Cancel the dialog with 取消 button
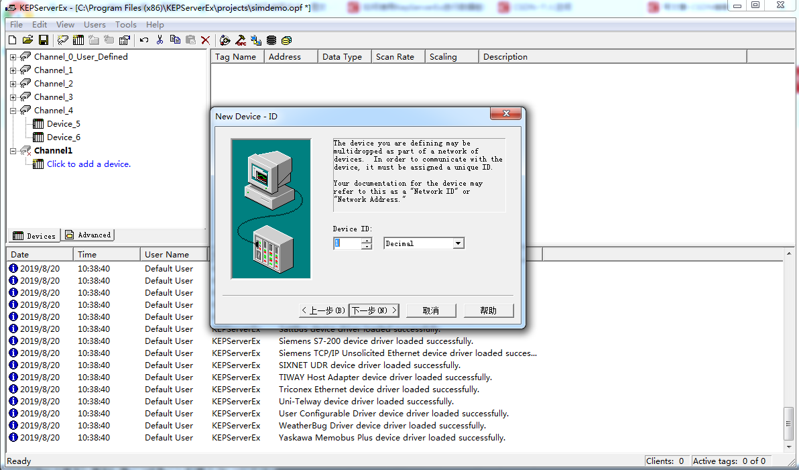The height and width of the screenshot is (470, 799). [431, 310]
